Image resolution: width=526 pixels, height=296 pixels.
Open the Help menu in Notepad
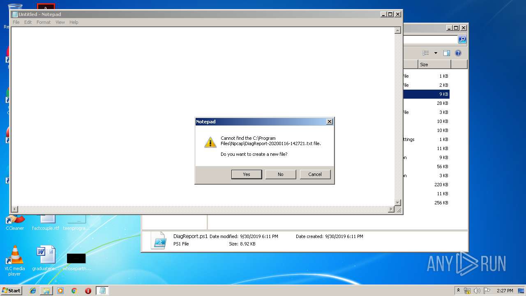(74, 22)
